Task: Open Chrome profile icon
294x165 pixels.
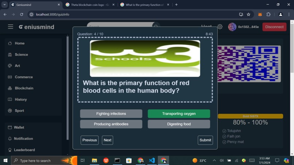Action: pyautogui.click(x=281, y=15)
